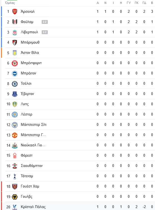
Task: Click the Newcastle crest icon
Action: [15, 146]
